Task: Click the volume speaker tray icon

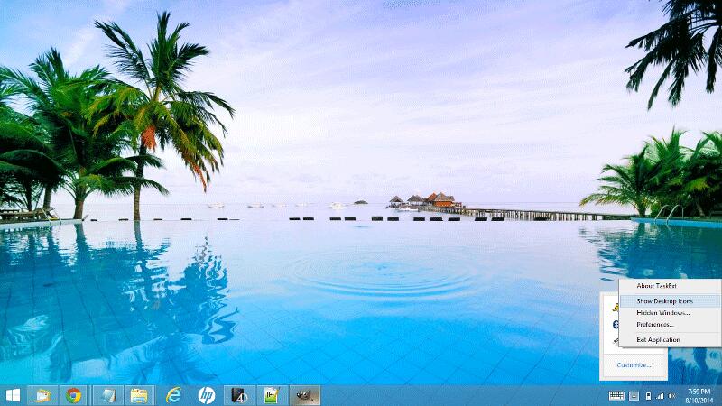Action: (x=672, y=395)
